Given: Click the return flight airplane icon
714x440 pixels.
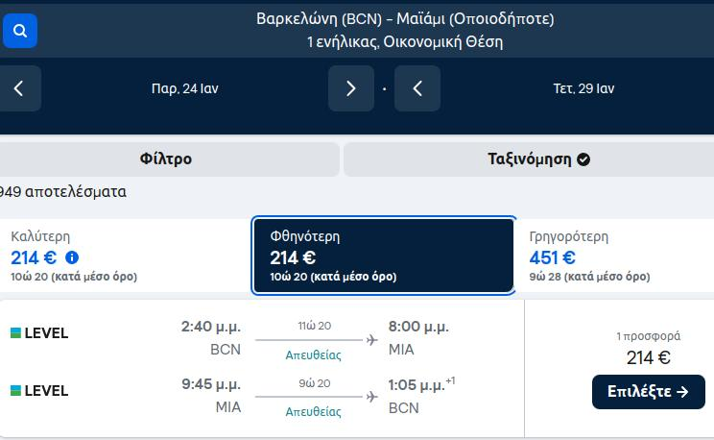Looking at the screenshot, I should [372, 397].
